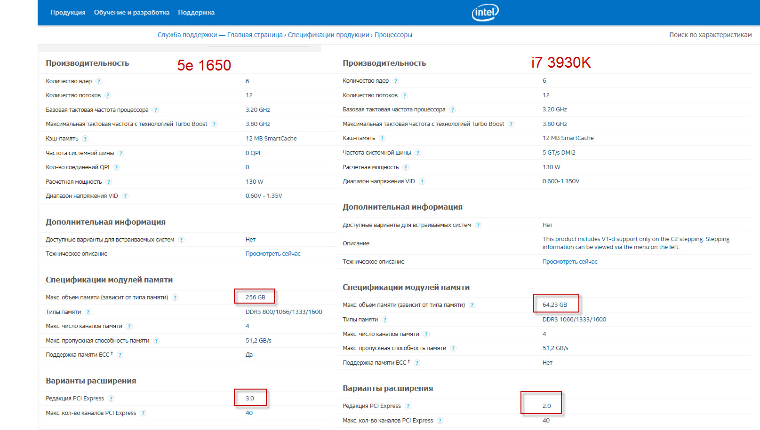Help icon next to Кэш-память, left column
Screen dimensions: 760x430
[x=85, y=139]
